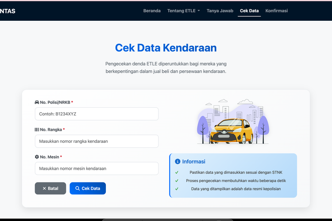The width and height of the screenshot is (332, 221).
Task: Select the Cek Data nav tab
Action: 249,11
